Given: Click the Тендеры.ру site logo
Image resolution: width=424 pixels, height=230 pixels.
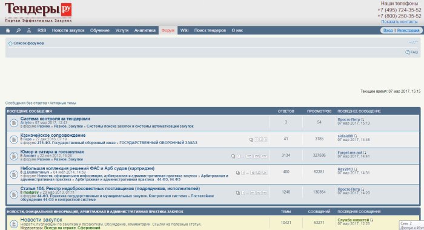Looking at the screenshot, I should [38, 13].
